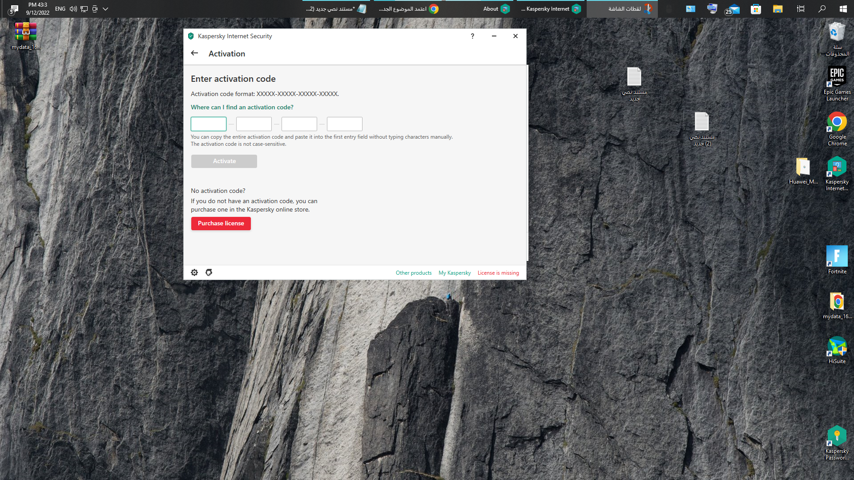Viewport: 854px width, 480px height.
Task: Launch HiSuite desktop shortcut
Action: 837,350
